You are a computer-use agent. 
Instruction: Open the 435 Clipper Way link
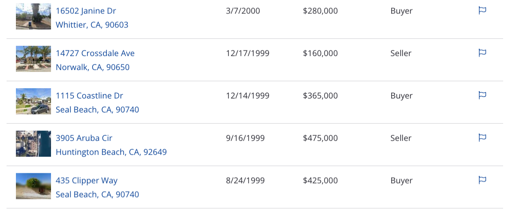point(87,180)
